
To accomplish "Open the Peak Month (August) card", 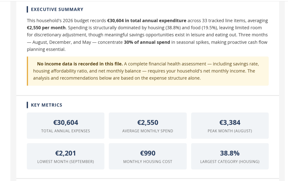I will (230, 126).
